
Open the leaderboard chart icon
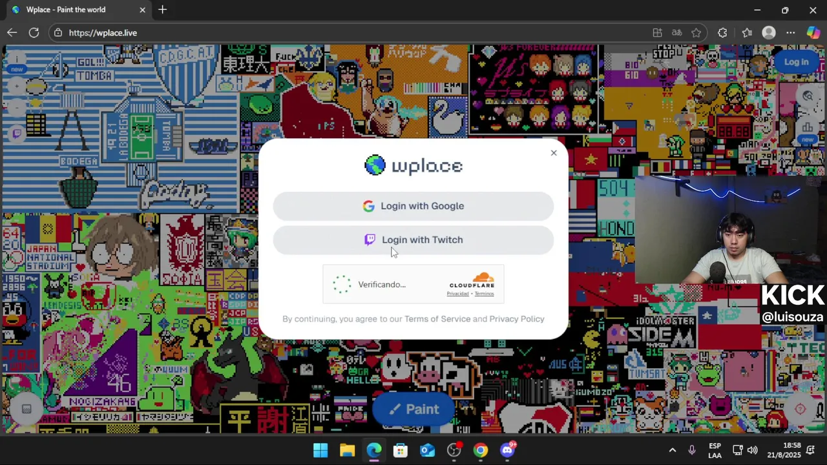[x=808, y=128]
